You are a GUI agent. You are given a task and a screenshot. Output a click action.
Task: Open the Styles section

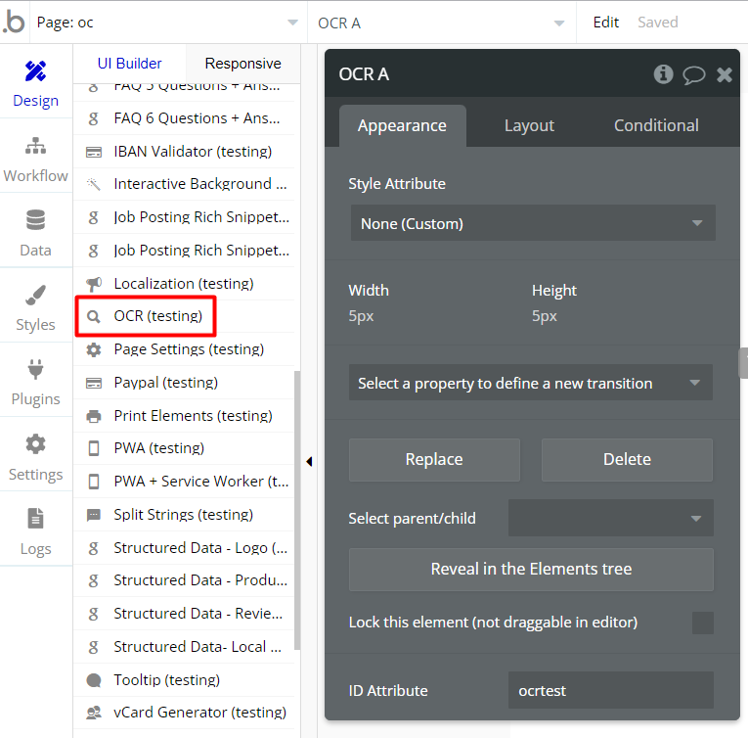pos(35,306)
